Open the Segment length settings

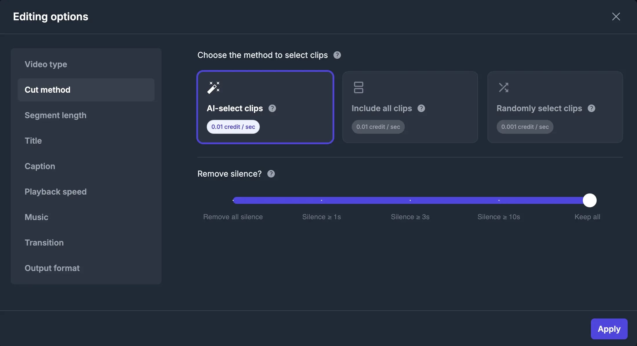pyautogui.click(x=55, y=115)
